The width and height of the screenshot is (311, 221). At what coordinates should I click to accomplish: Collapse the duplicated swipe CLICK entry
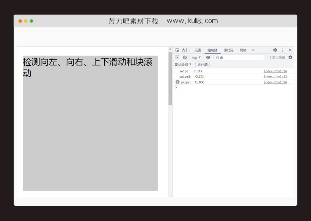coord(177,82)
